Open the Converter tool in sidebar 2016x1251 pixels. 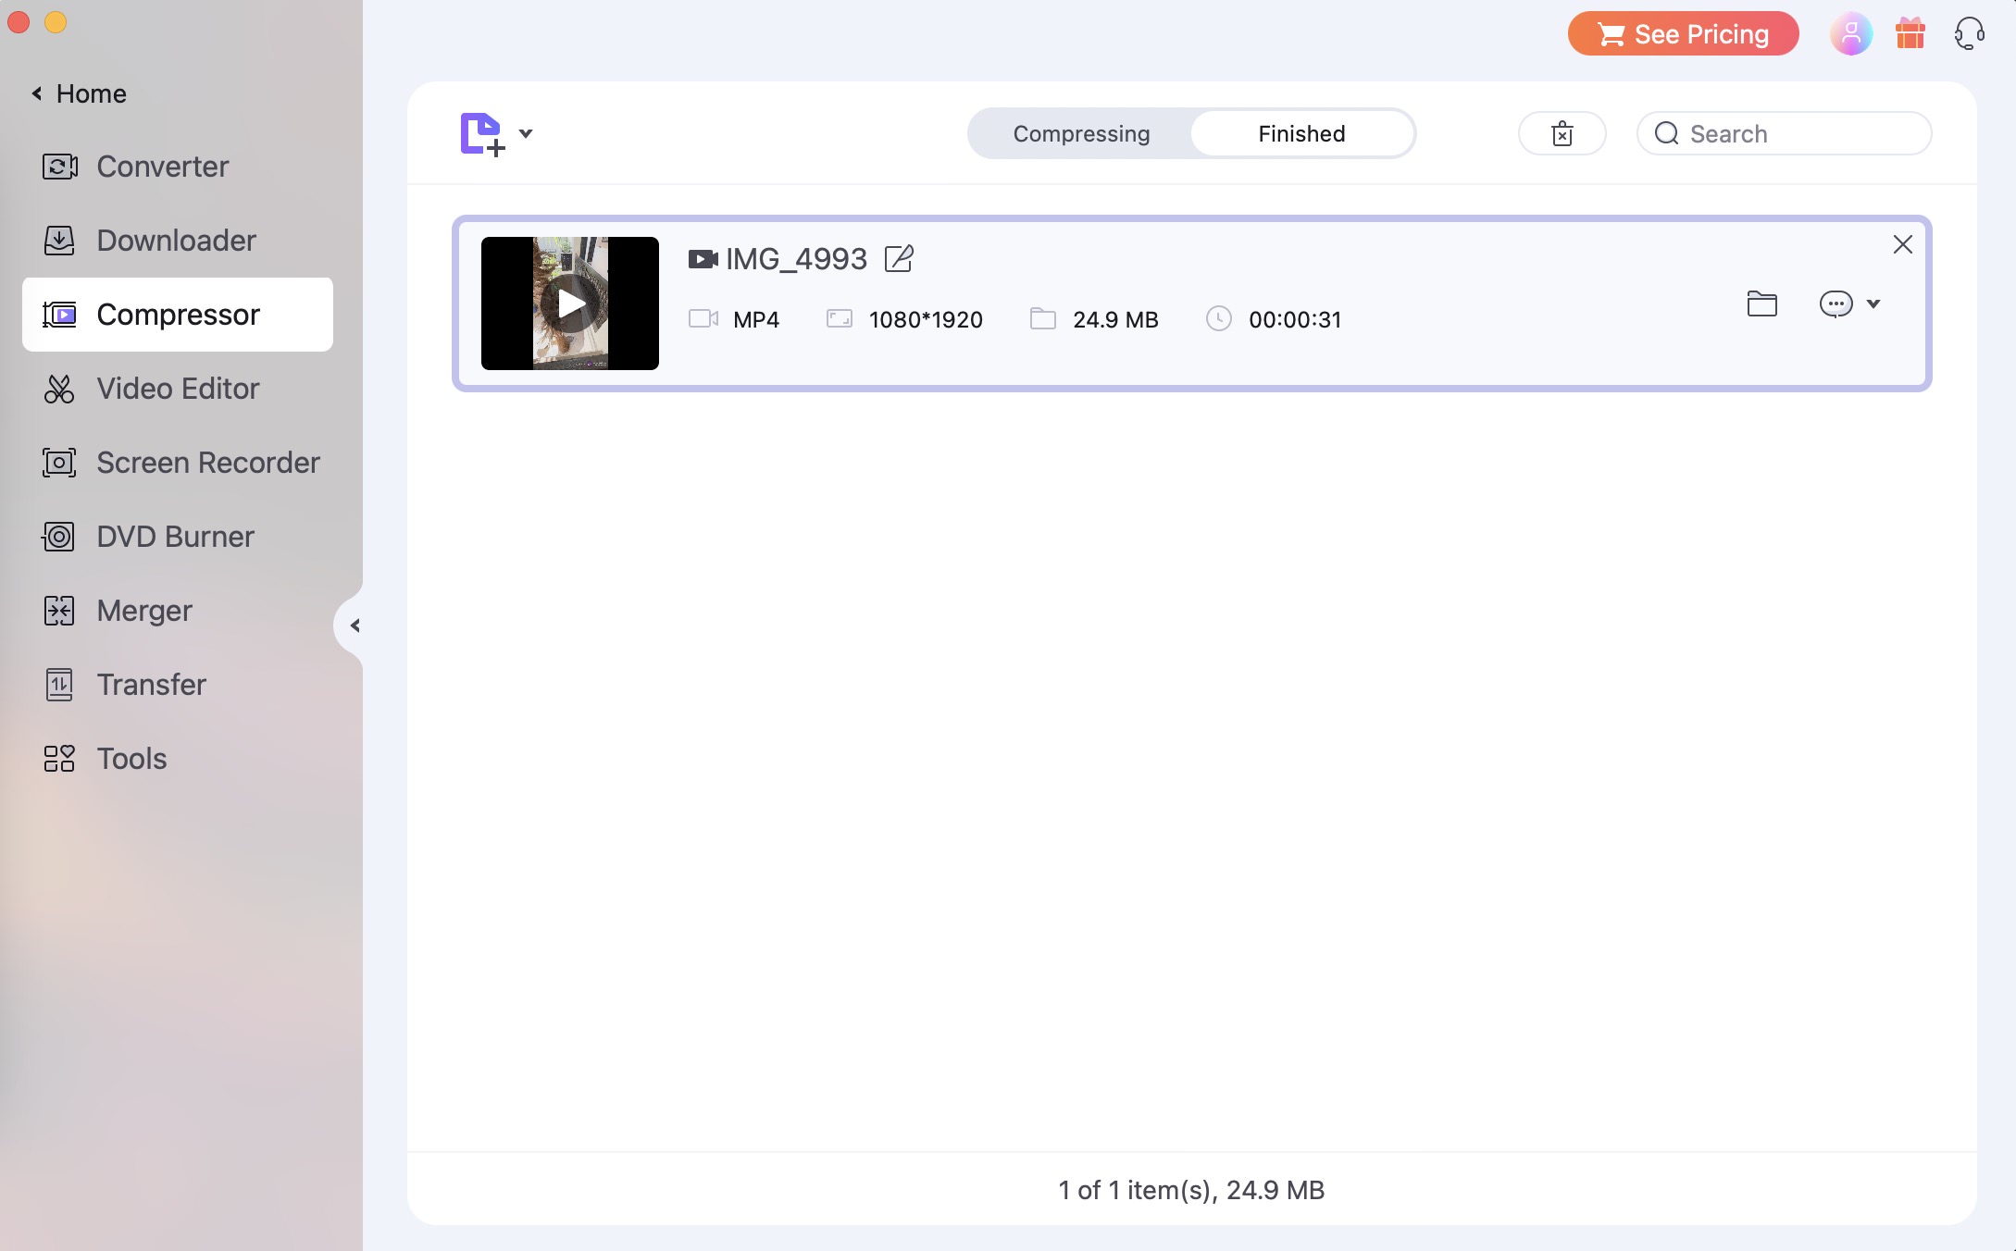point(178,167)
